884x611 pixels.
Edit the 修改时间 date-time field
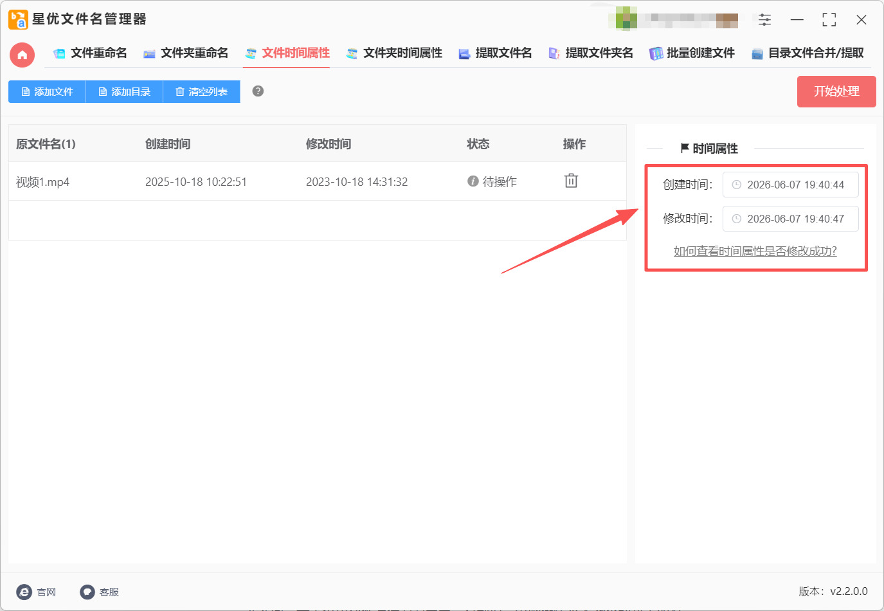coord(790,219)
